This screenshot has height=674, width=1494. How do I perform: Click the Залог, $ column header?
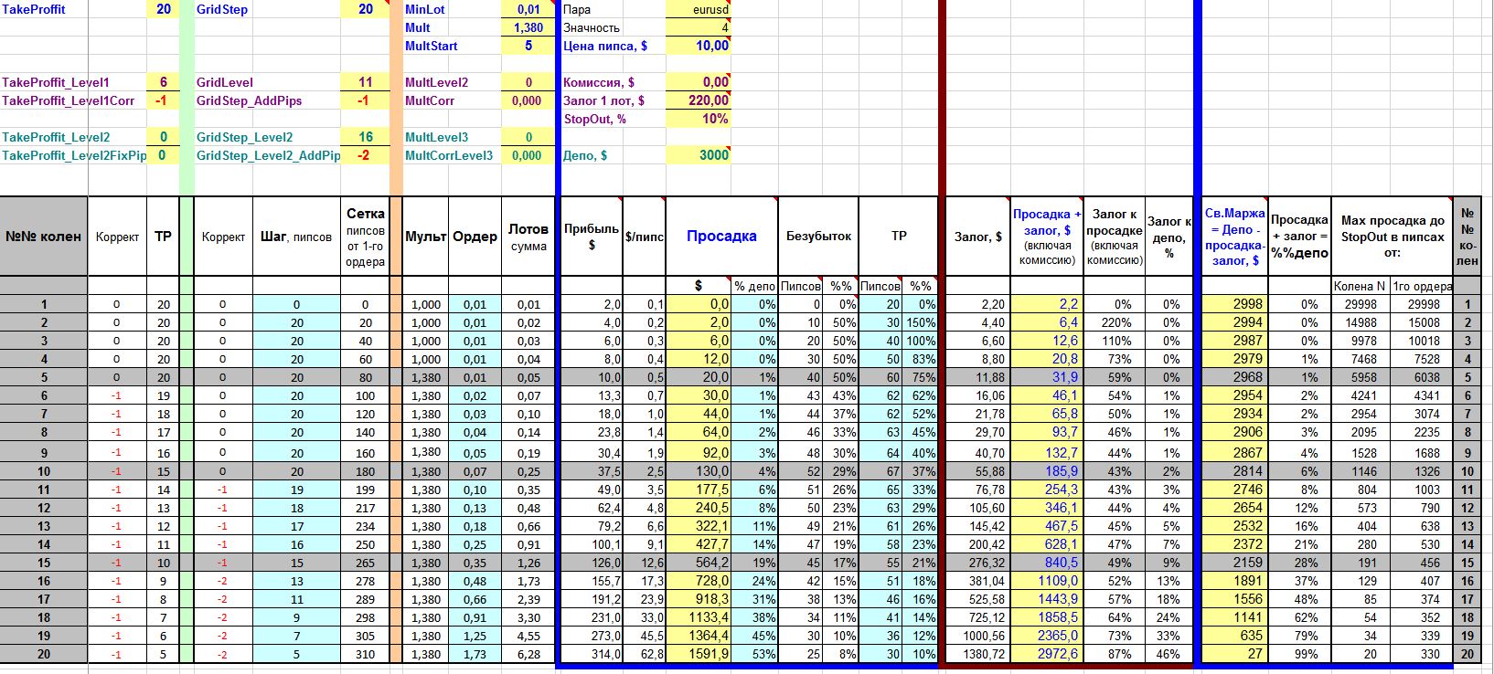pos(978,237)
